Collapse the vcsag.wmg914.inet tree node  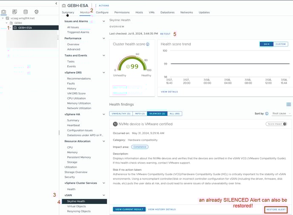point(2,18)
